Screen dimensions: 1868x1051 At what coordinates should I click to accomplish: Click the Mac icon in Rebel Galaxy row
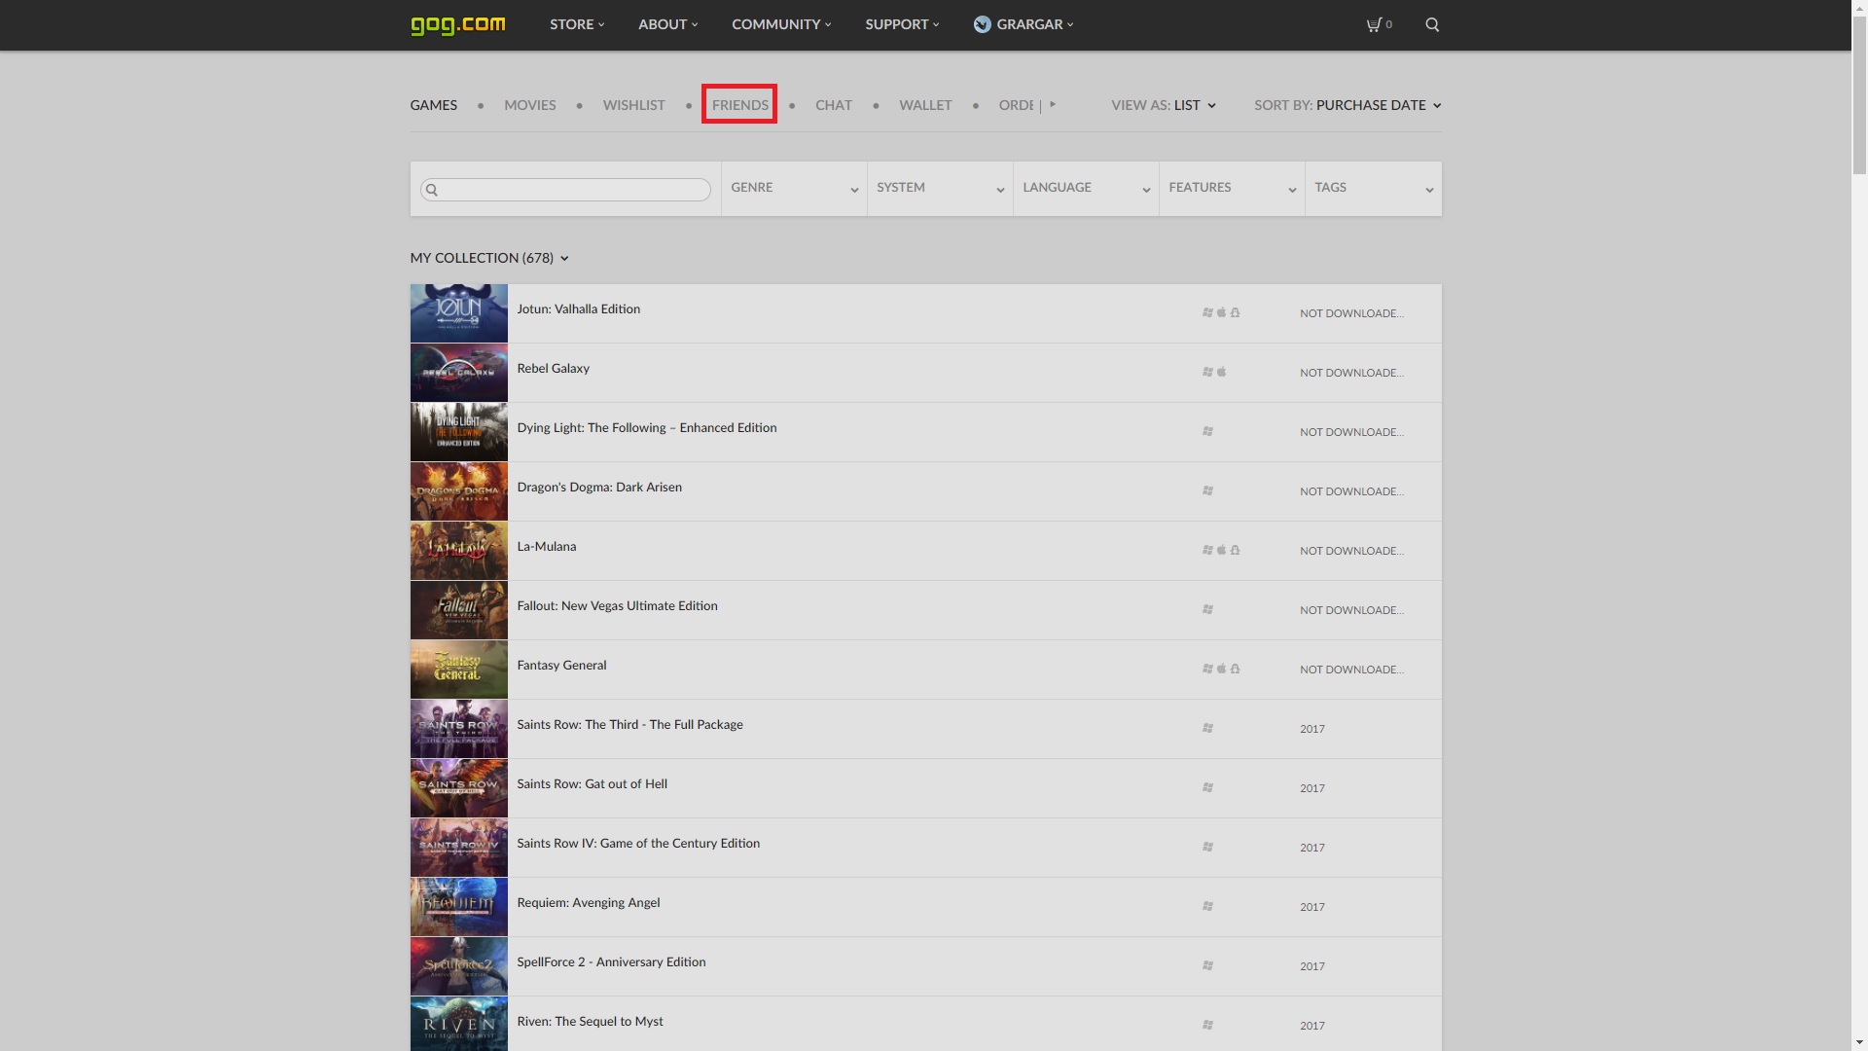click(x=1221, y=373)
